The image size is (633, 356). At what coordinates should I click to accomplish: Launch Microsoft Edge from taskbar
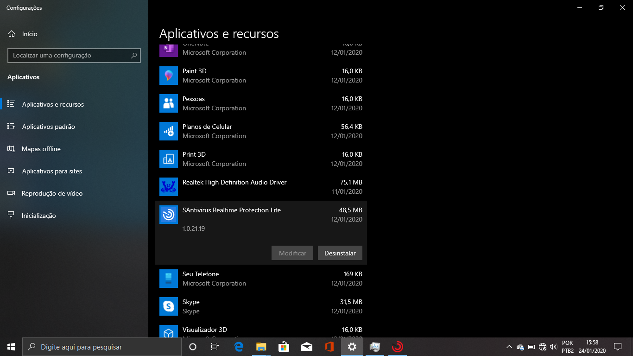coord(239,347)
